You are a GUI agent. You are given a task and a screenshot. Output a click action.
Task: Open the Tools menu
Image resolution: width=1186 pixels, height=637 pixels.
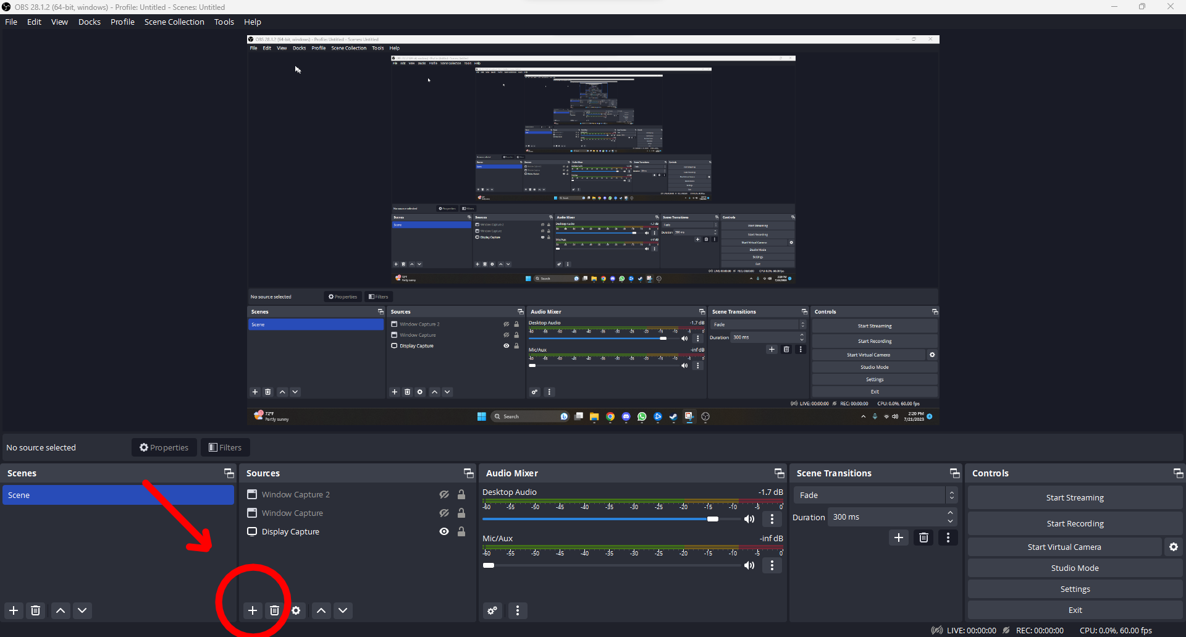(224, 22)
